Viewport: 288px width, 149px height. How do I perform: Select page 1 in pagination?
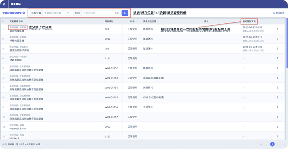272,144
